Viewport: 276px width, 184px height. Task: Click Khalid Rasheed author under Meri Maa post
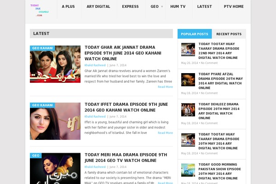95,167
